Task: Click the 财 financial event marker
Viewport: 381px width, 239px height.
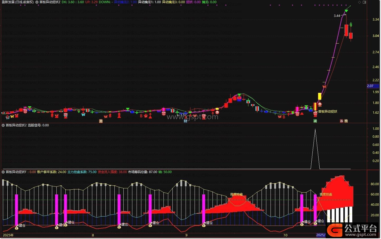Action: tap(185, 121)
